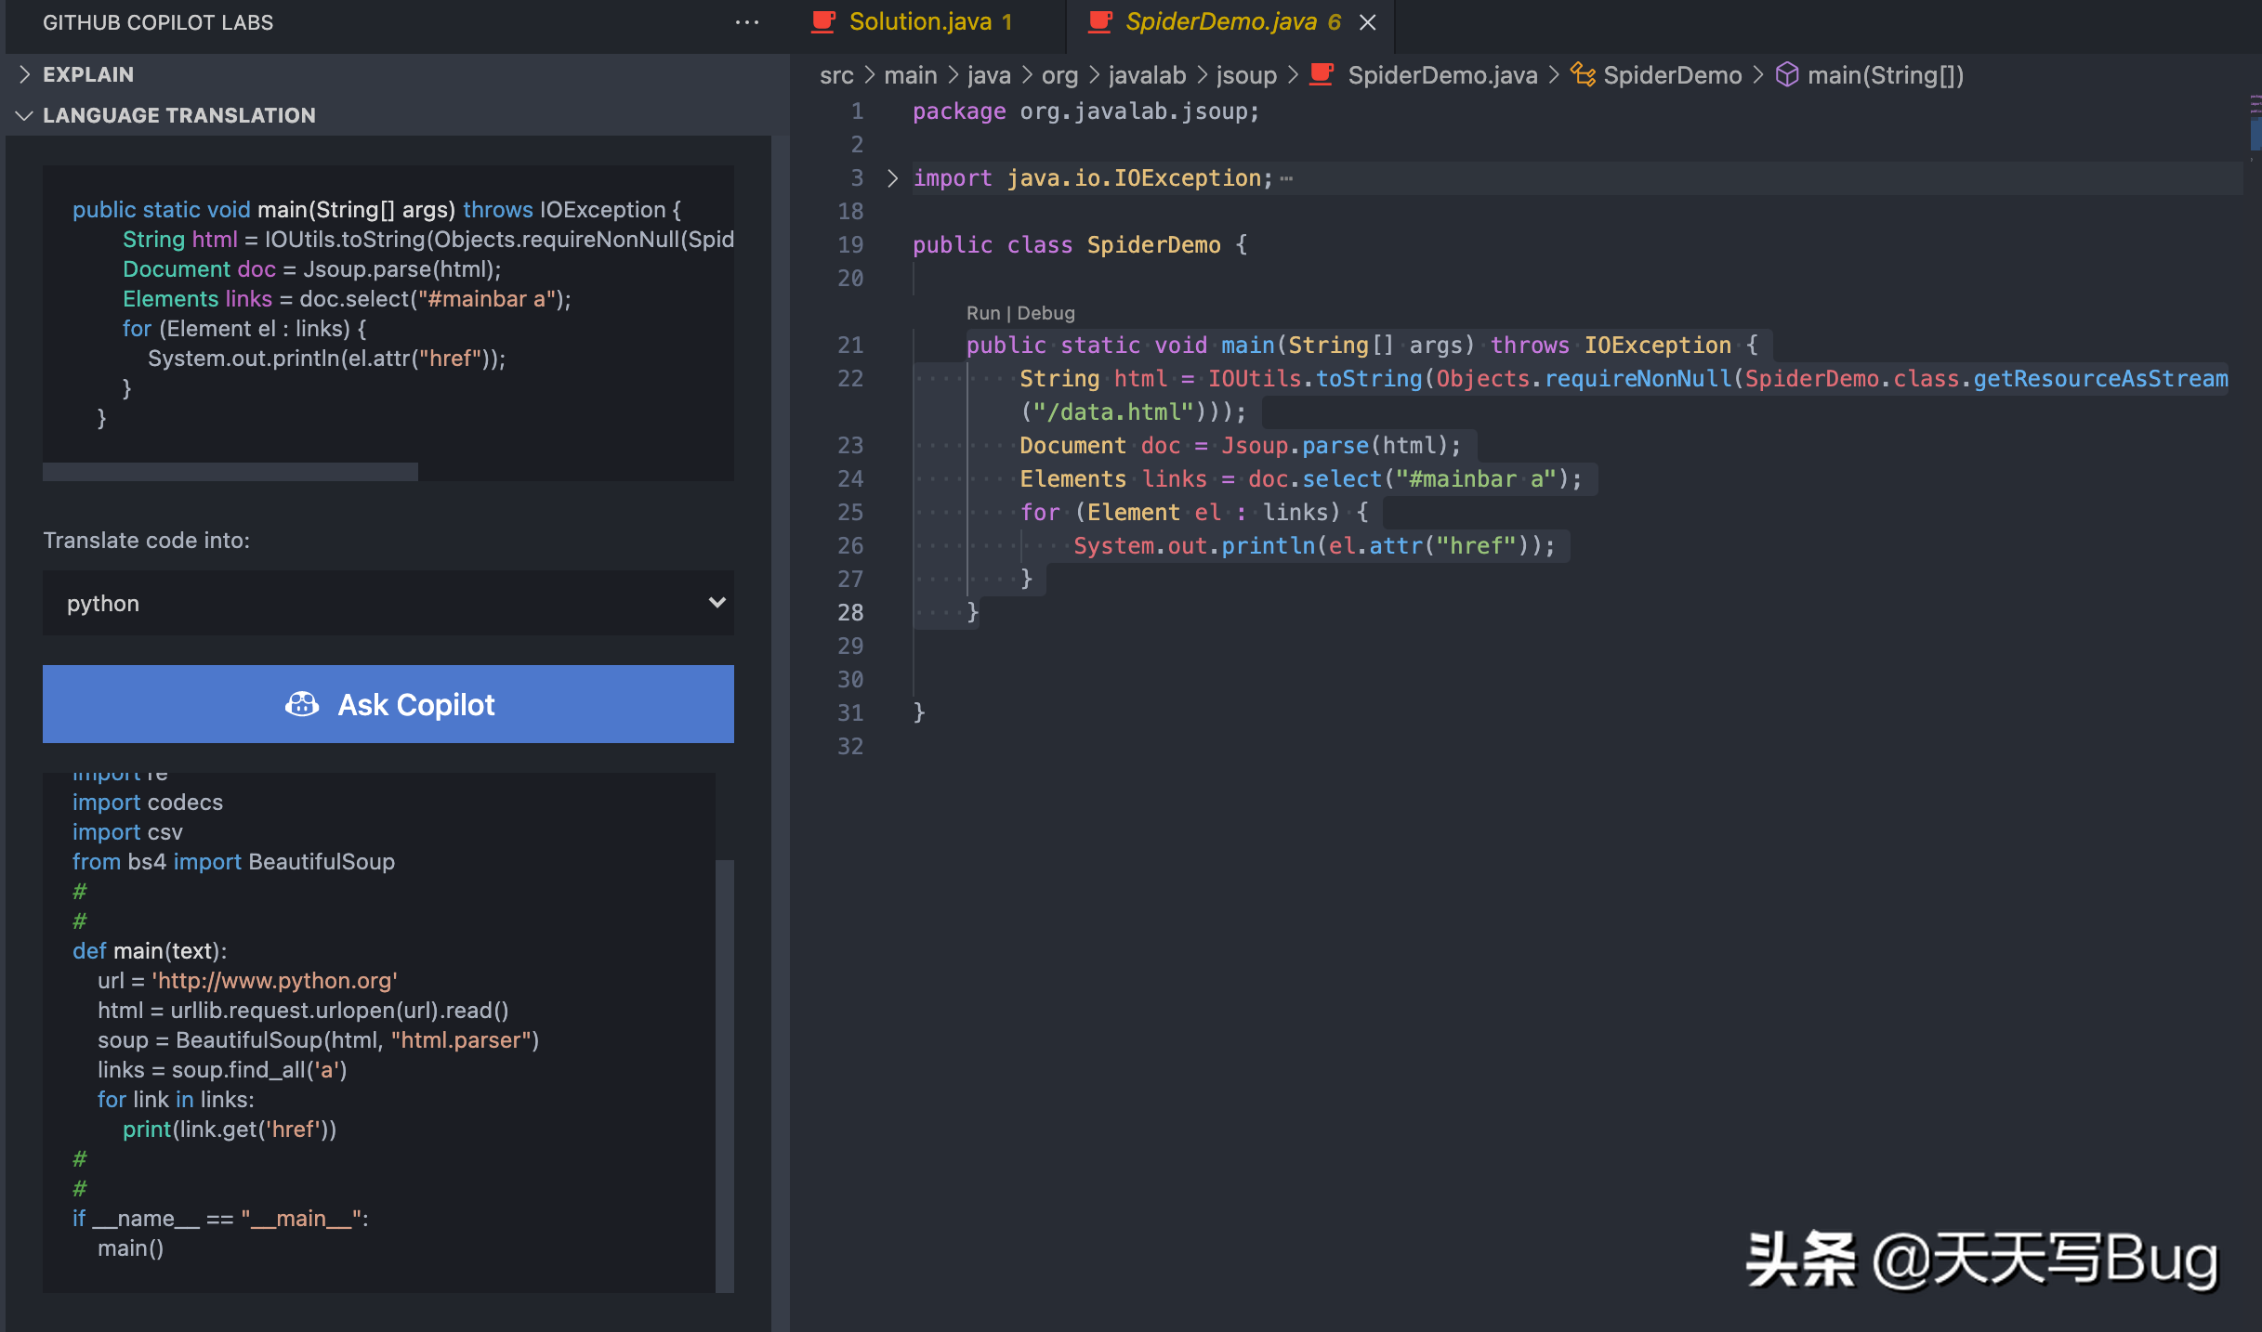
Task: Click 'Elements links' line in source snippet box
Action: coord(347,299)
